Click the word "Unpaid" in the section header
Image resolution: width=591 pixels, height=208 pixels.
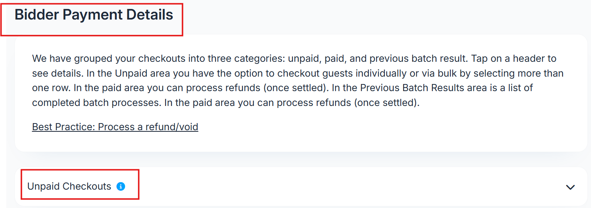point(44,186)
